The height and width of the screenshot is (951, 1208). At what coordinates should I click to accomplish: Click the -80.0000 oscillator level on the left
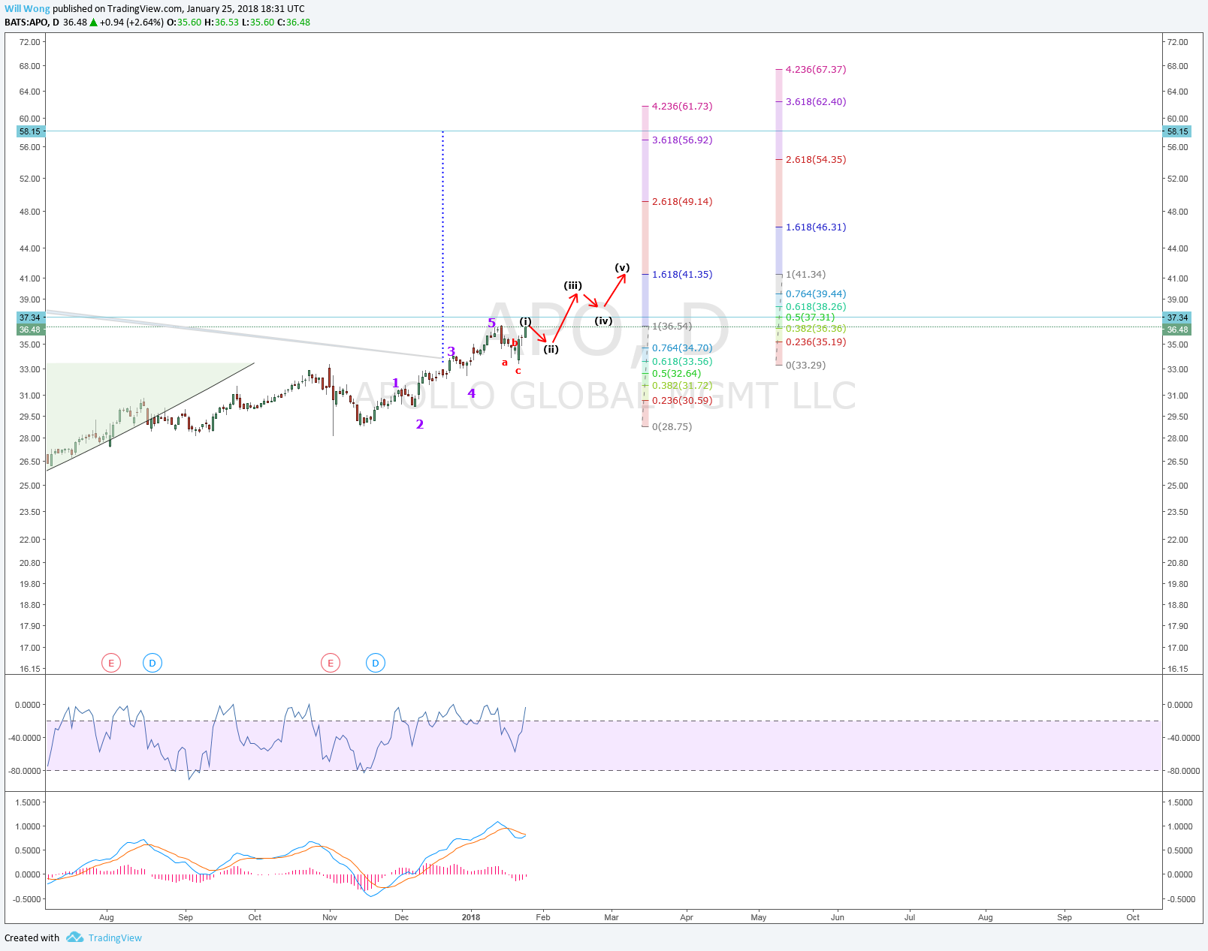tap(24, 771)
